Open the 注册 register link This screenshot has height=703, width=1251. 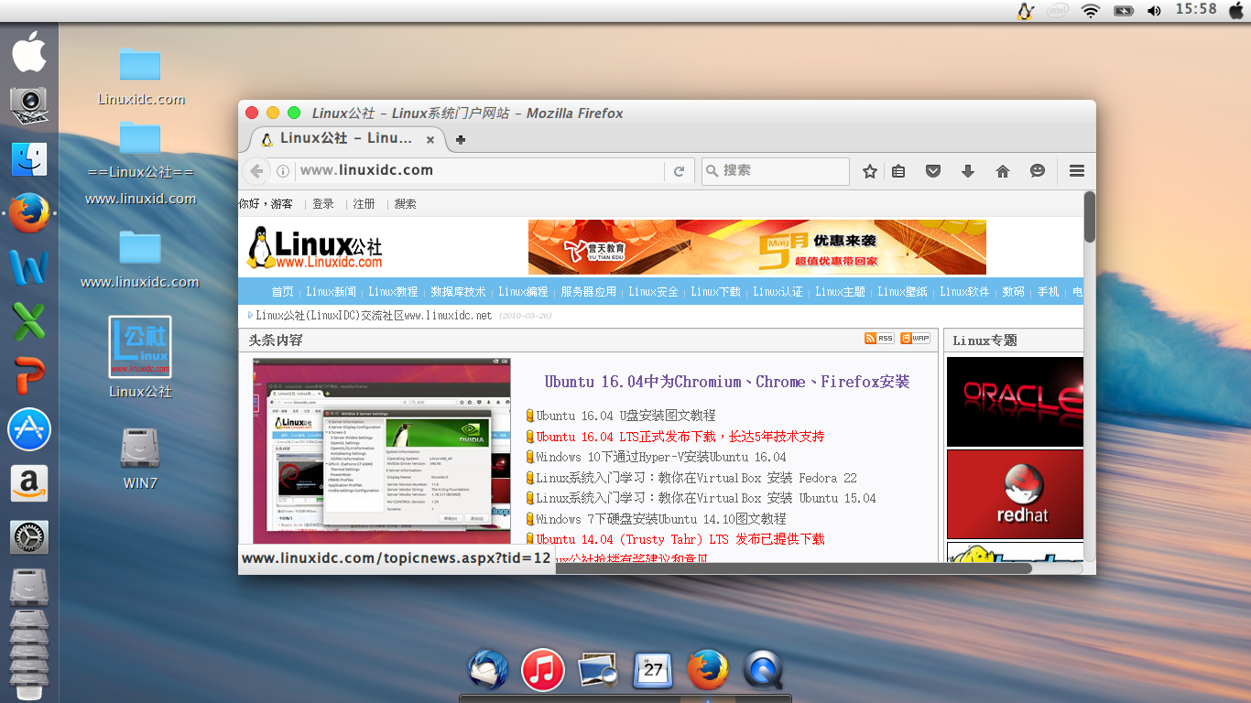pyautogui.click(x=364, y=204)
